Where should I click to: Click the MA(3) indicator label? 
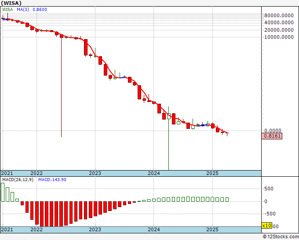[x=23, y=10]
